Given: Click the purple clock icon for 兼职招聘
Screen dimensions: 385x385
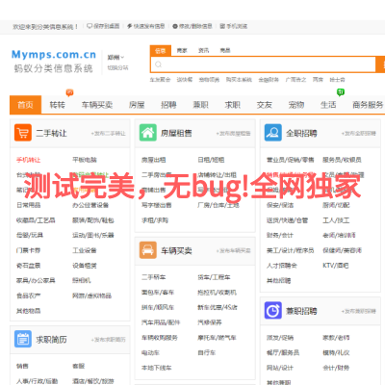Looking at the screenshot, I should (x=273, y=310).
